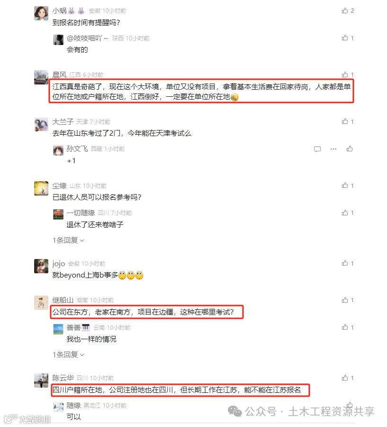Like jojo's comment about 上海
The height and width of the screenshot is (427, 387).
click(x=345, y=263)
